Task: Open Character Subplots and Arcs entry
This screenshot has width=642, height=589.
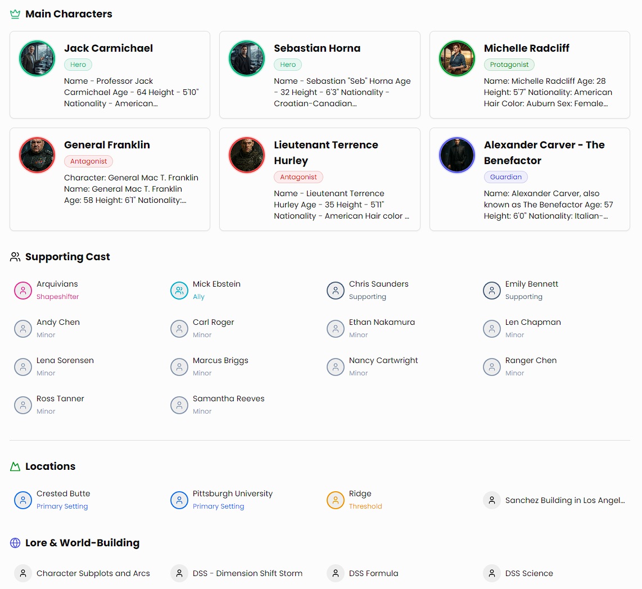Action: (x=93, y=573)
